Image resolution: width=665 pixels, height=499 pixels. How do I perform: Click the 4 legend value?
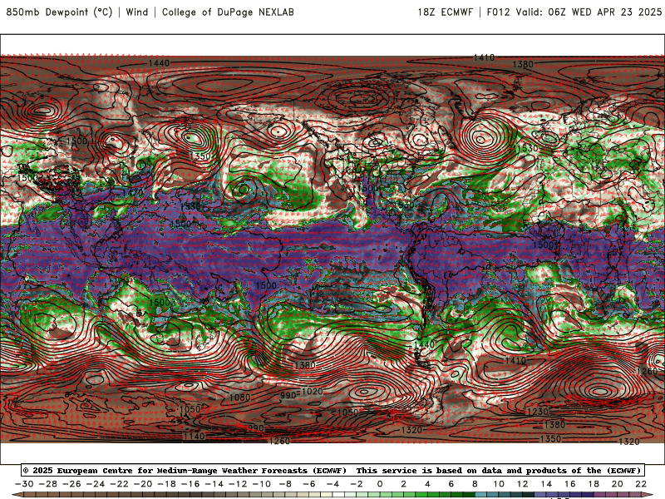pyautogui.click(x=427, y=484)
